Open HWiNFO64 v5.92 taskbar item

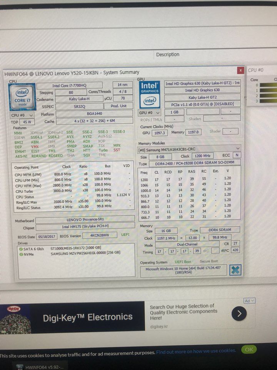(x=40, y=367)
